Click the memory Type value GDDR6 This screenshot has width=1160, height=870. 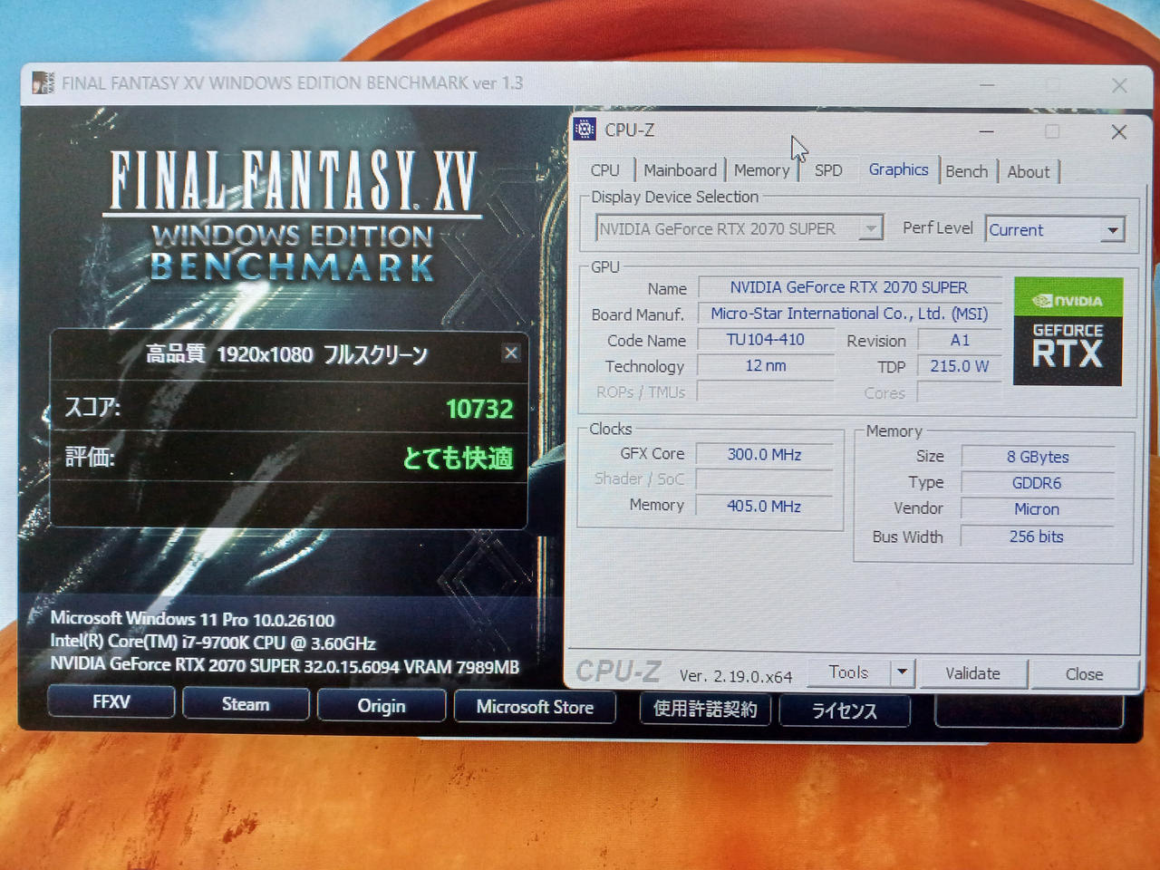click(x=1038, y=483)
